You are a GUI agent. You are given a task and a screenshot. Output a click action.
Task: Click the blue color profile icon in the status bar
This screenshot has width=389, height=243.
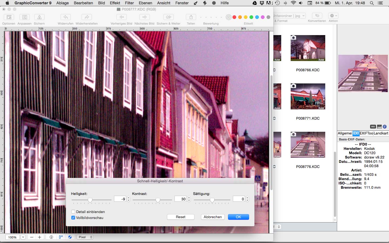coord(70,237)
